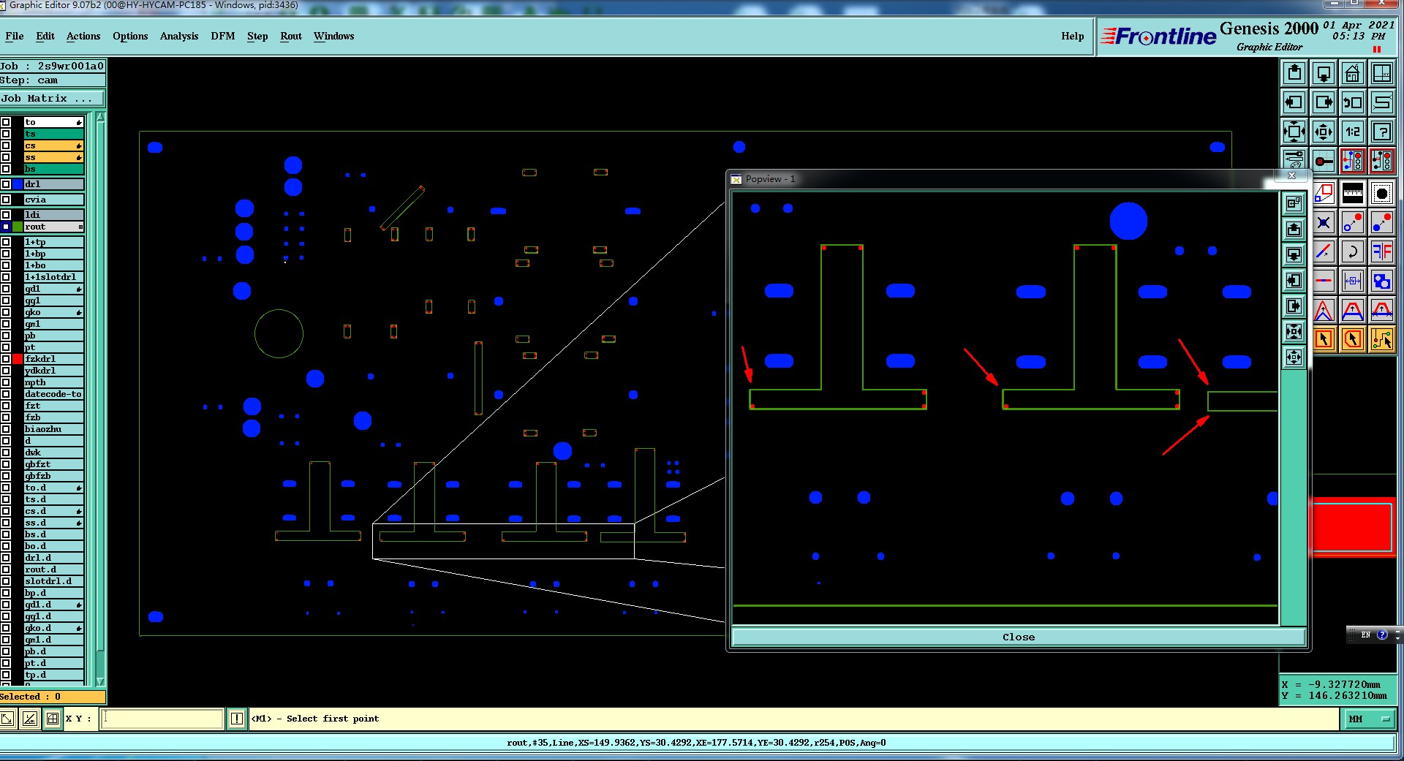Toggle the 'gko' layer checkbox
This screenshot has width=1404, height=761.
(6, 312)
